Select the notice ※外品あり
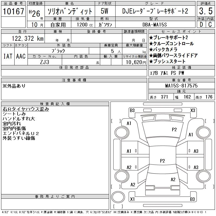216x216 pixels. point(14,86)
